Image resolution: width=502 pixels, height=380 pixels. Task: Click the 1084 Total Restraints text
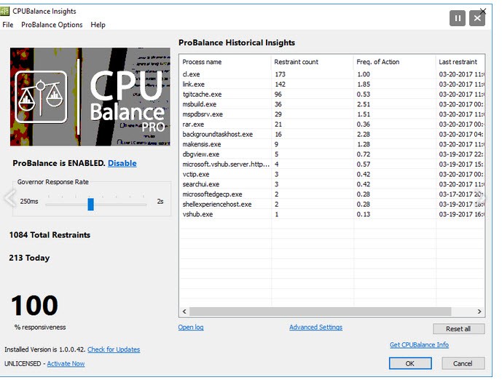click(50, 235)
